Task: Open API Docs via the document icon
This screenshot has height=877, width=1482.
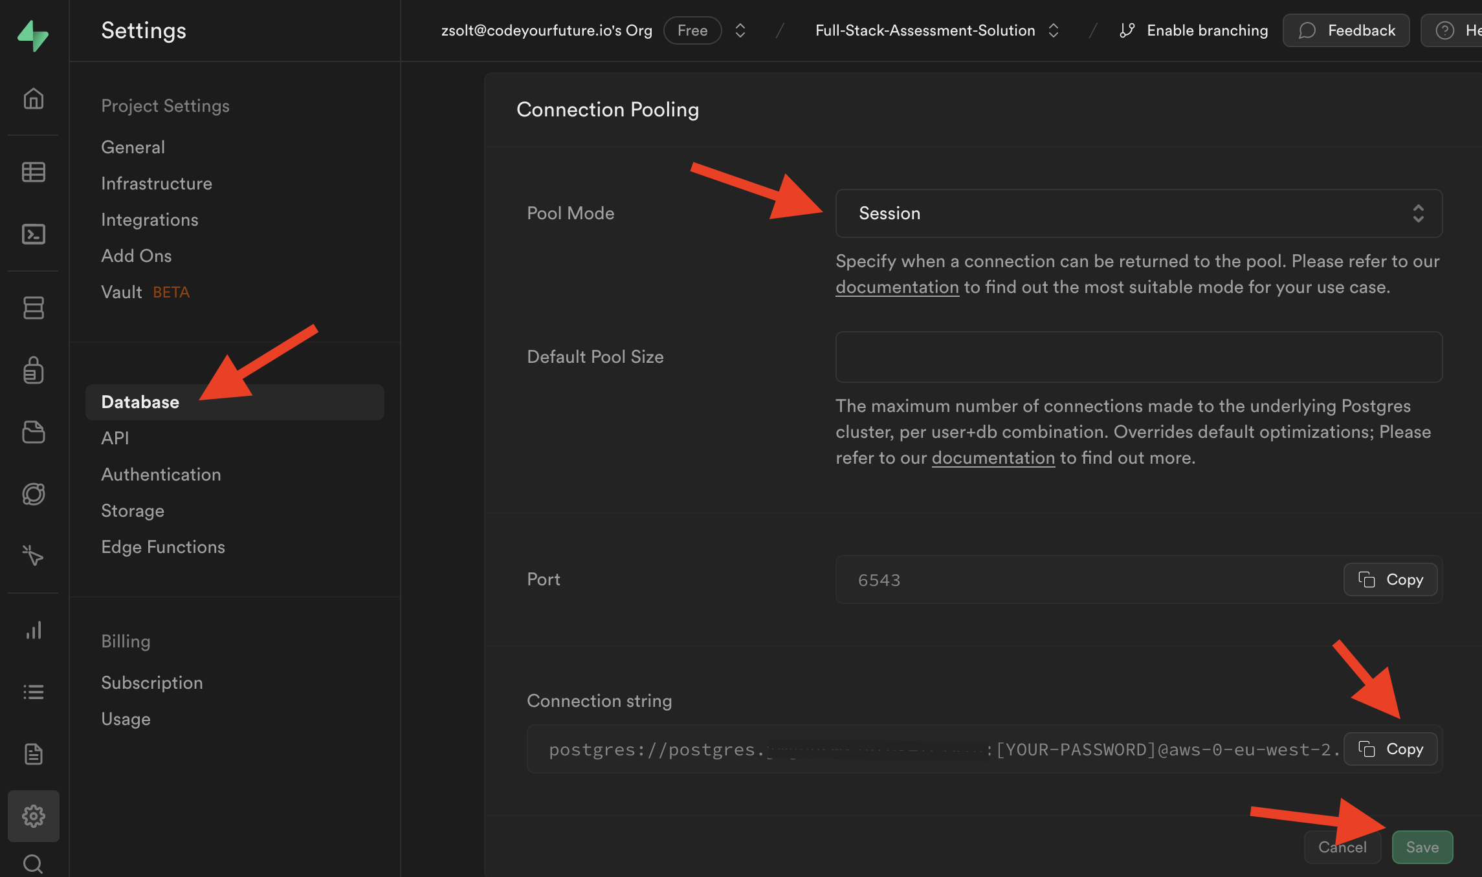Action: 34,754
